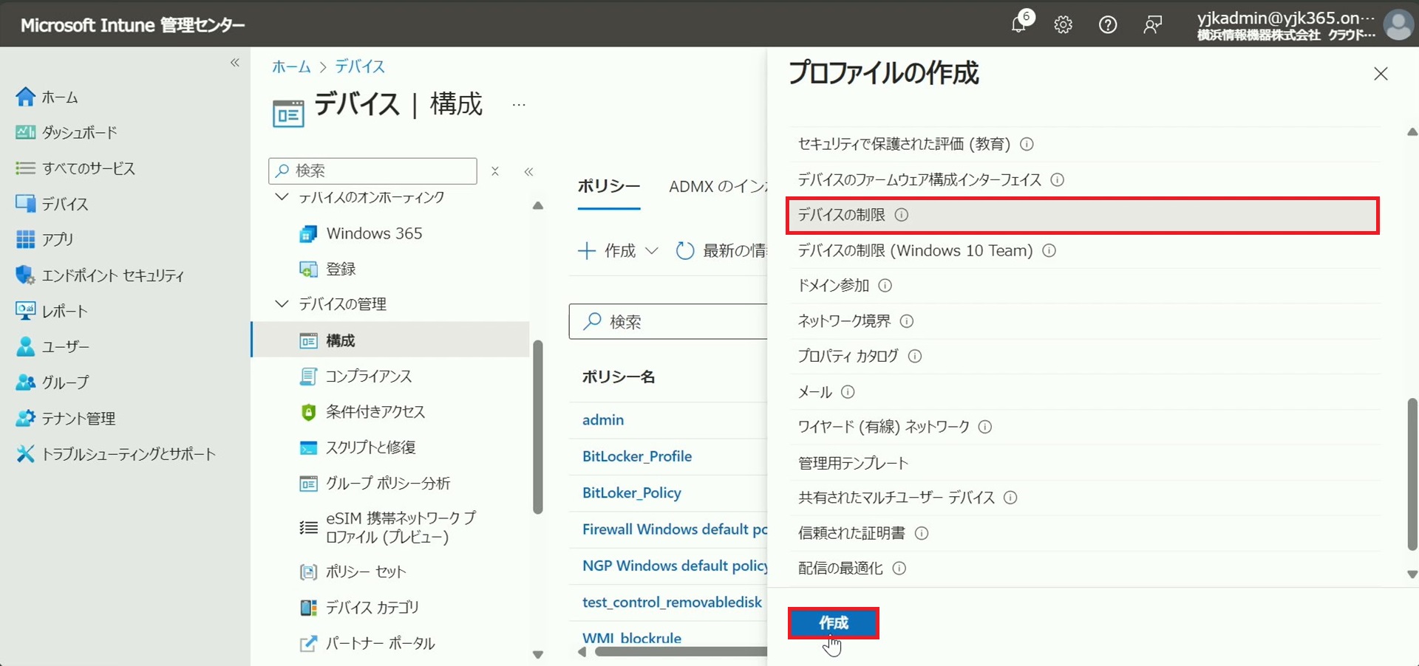Open ユーザー in left navigation
Image resolution: width=1419 pixels, height=666 pixels.
(x=52, y=346)
